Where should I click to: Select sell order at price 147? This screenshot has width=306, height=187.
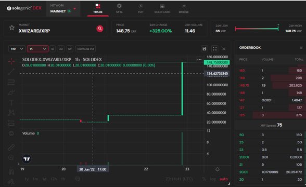(271, 100)
